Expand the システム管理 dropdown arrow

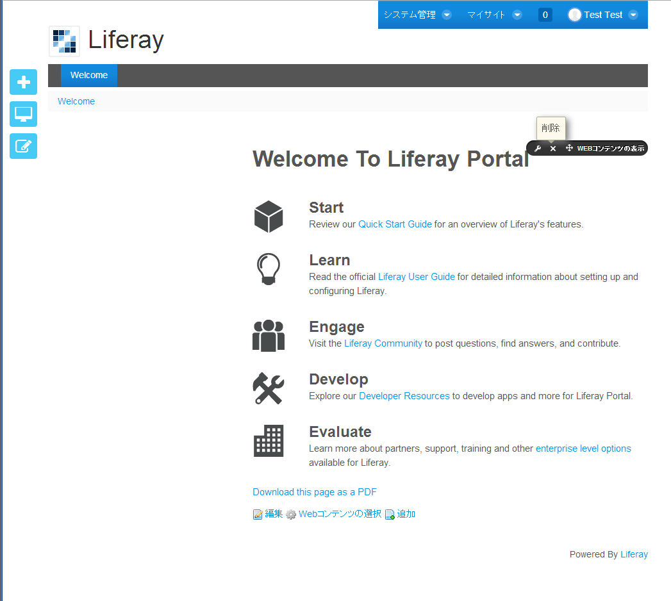click(446, 15)
